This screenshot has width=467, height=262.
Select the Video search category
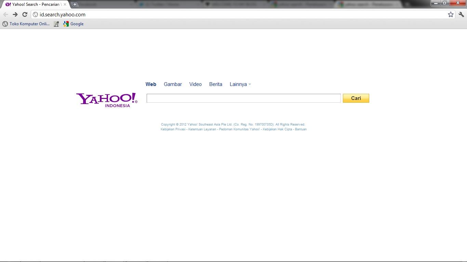(x=195, y=84)
